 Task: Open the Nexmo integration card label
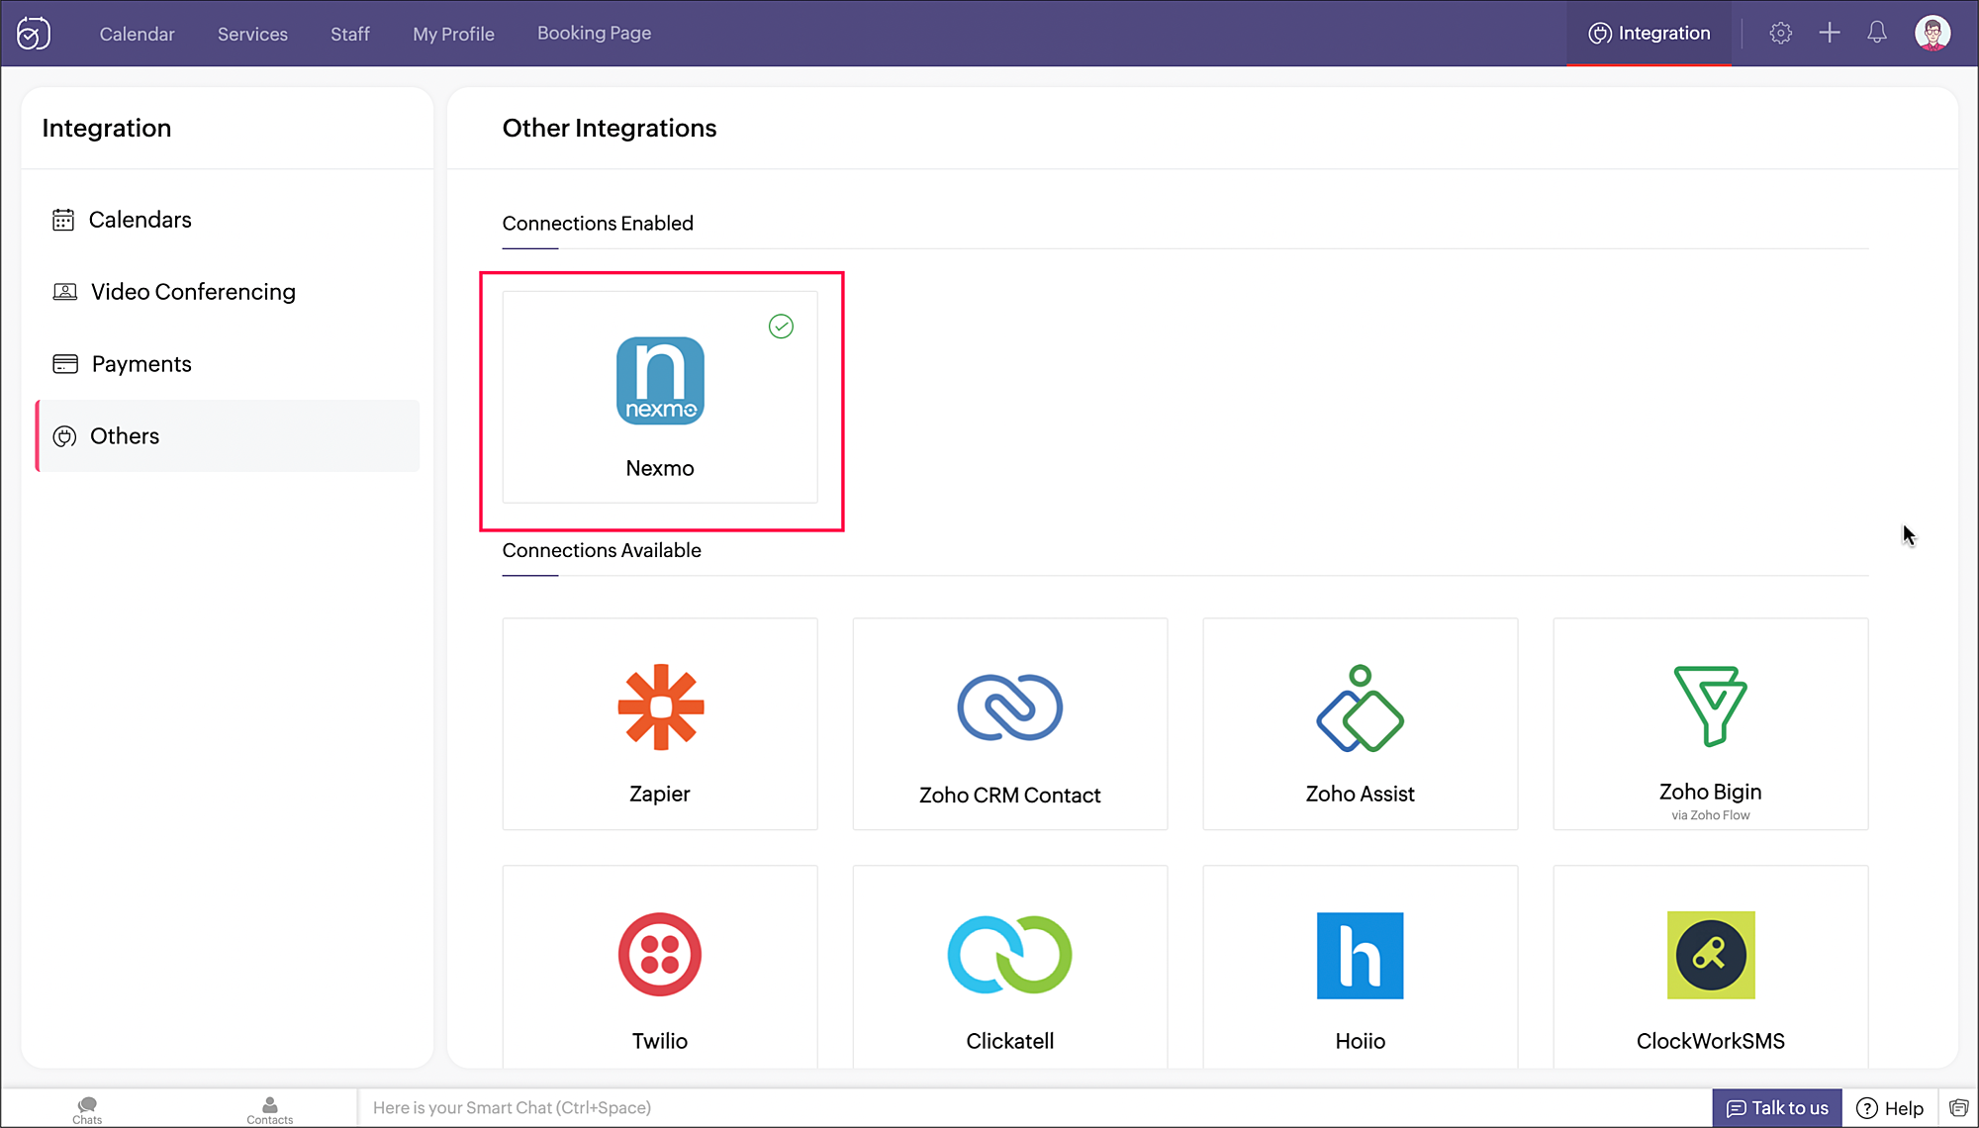coord(660,468)
